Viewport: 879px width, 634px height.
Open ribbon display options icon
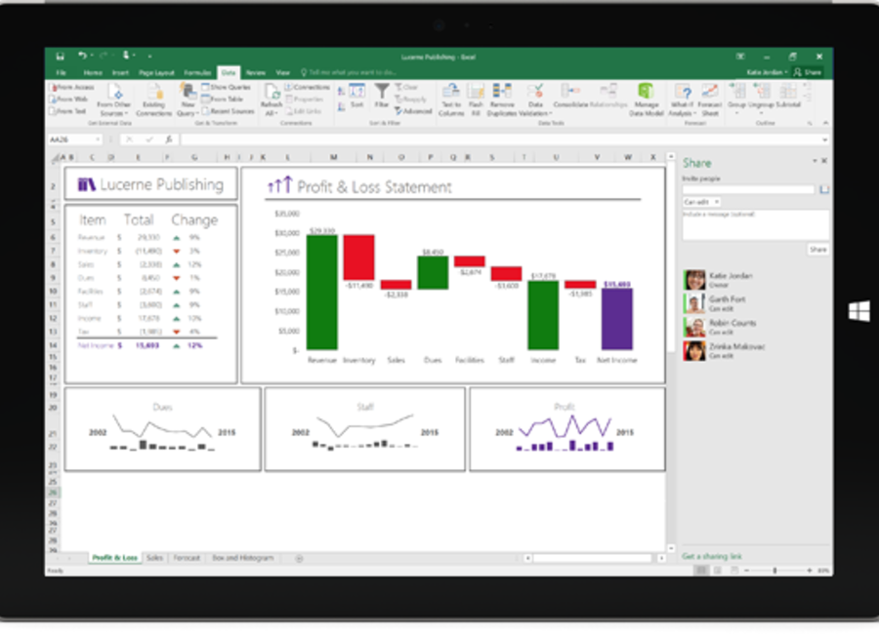740,56
